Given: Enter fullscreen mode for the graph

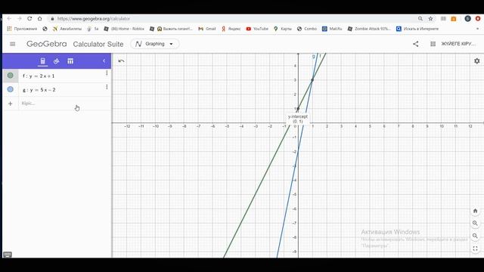Looking at the screenshot, I should coord(475,249).
